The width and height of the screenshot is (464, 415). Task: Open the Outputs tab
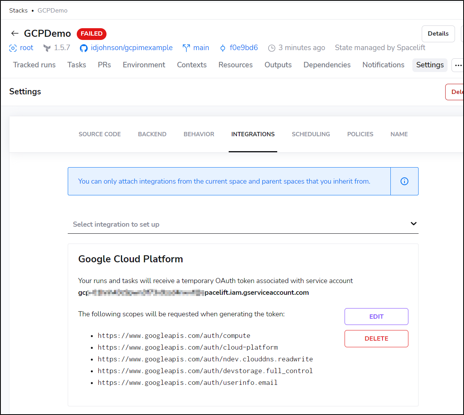click(278, 65)
